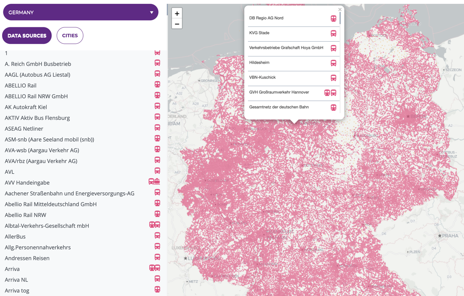Click bus icon for Allg.Personennahverkehrs
The height and width of the screenshot is (296, 464).
[157, 246]
